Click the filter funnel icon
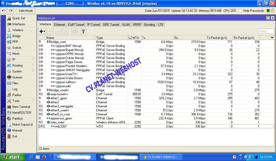Screen dimensions: 276x161 pos(83,31)
